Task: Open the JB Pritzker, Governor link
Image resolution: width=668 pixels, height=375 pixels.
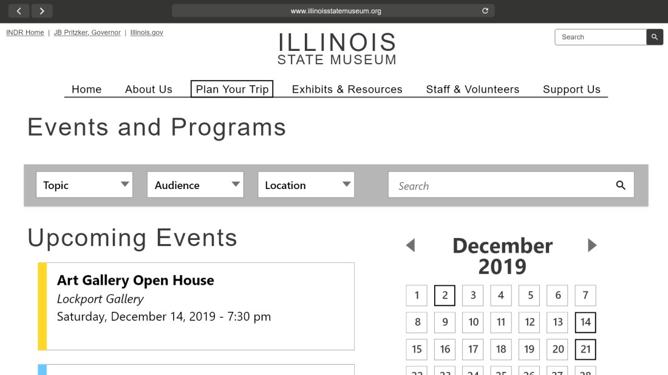Action: click(x=87, y=33)
